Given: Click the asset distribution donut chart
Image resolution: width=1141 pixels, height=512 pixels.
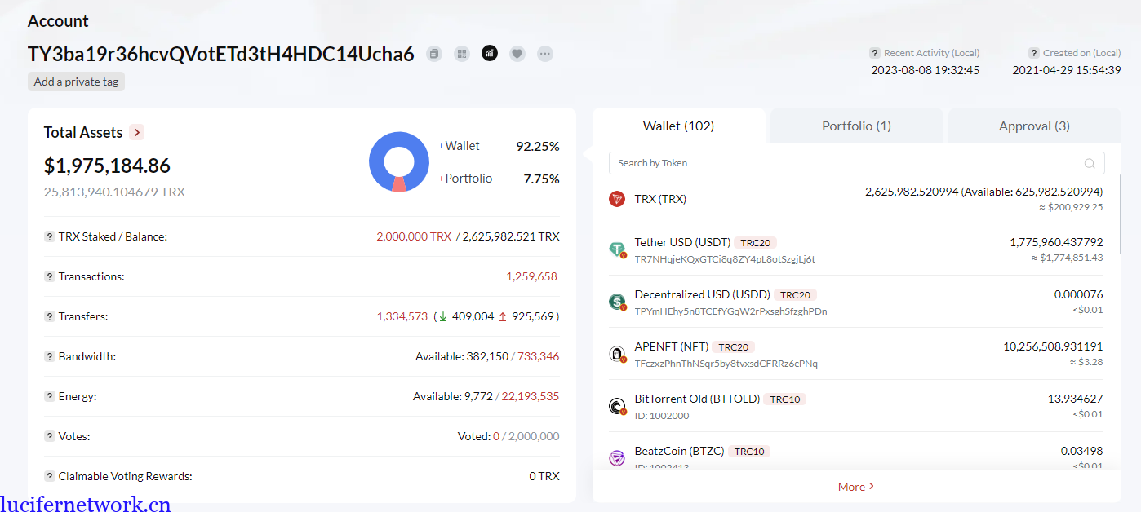Looking at the screenshot, I should tap(399, 161).
